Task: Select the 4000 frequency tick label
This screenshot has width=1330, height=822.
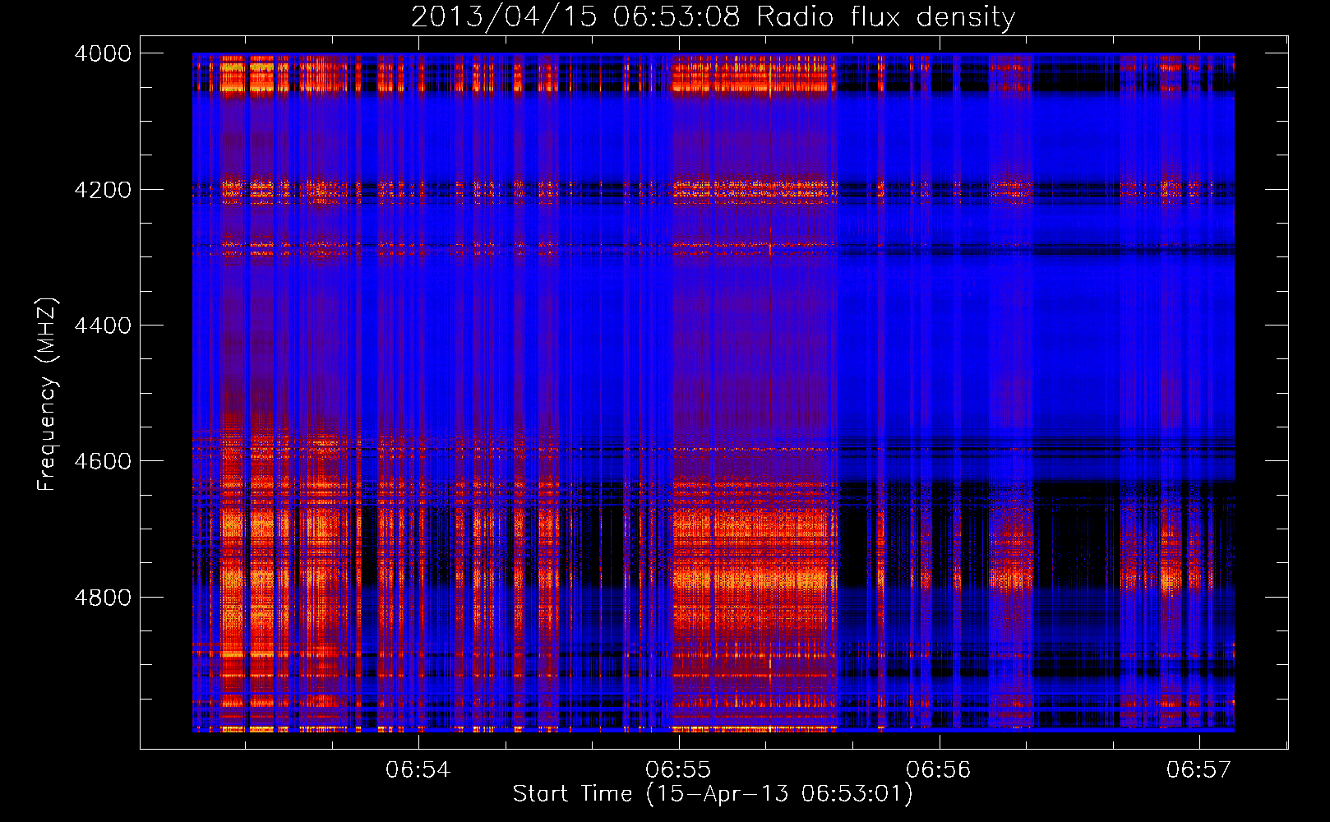Action: point(103,53)
